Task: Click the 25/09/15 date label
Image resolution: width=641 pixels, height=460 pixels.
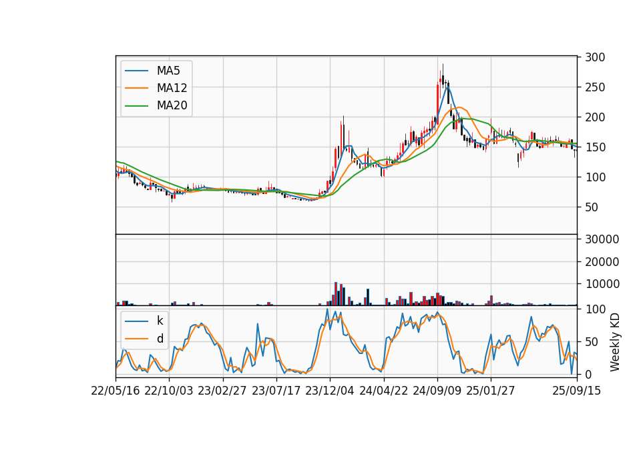Action: 577,391
